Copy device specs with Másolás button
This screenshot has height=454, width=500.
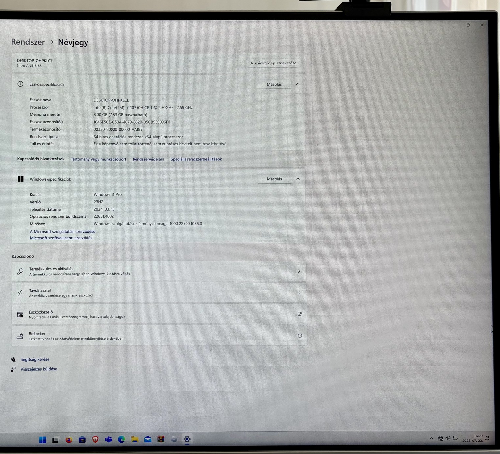(274, 84)
